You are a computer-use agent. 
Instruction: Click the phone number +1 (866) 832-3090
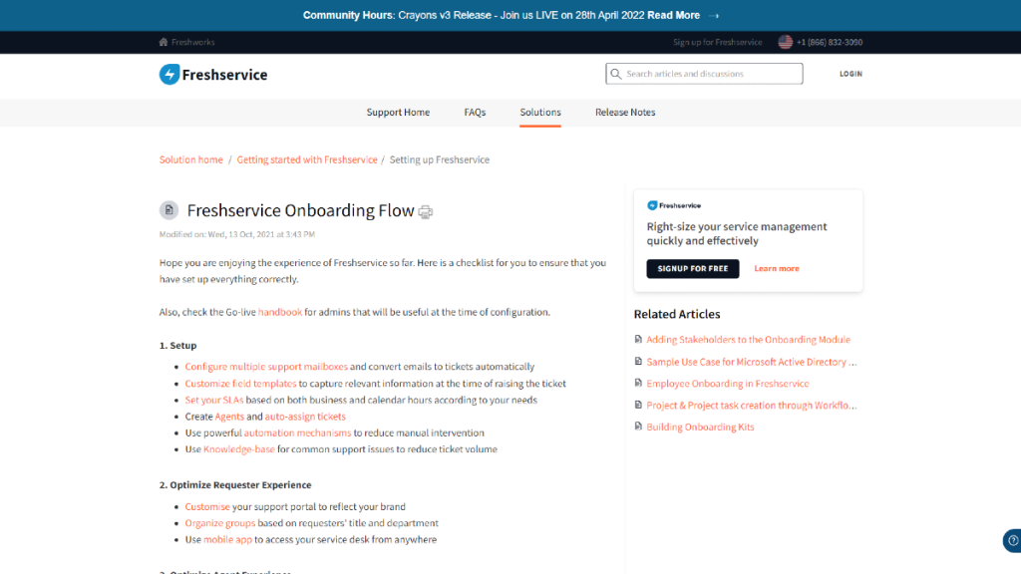(829, 42)
